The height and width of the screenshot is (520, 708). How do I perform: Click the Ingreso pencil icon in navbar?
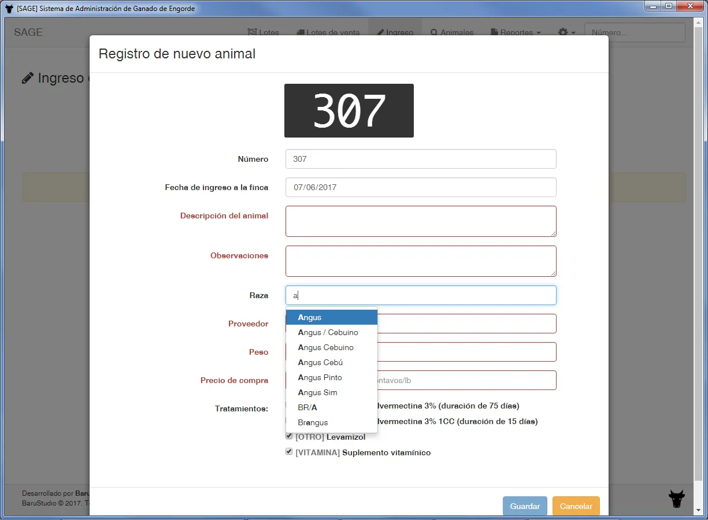click(380, 32)
